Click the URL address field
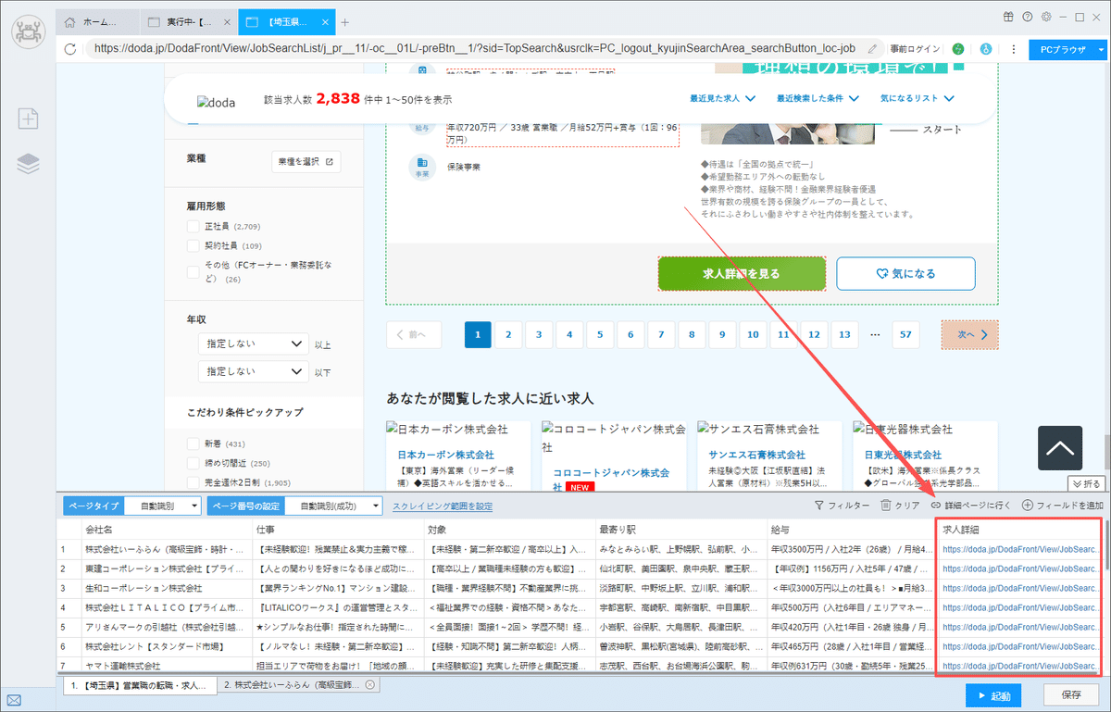The height and width of the screenshot is (712, 1111). click(x=477, y=48)
